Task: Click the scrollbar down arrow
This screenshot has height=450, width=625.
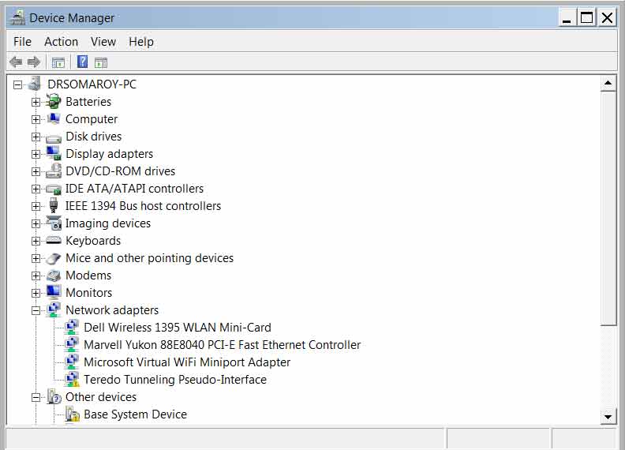Action: click(608, 417)
